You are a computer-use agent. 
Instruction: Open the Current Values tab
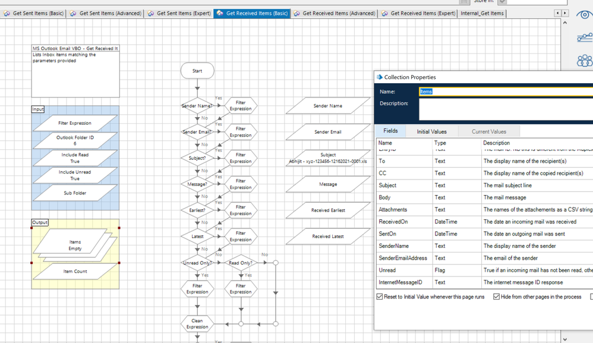488,131
